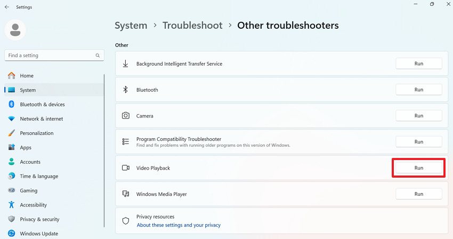Click the Program Compatibility list icon

(125, 141)
